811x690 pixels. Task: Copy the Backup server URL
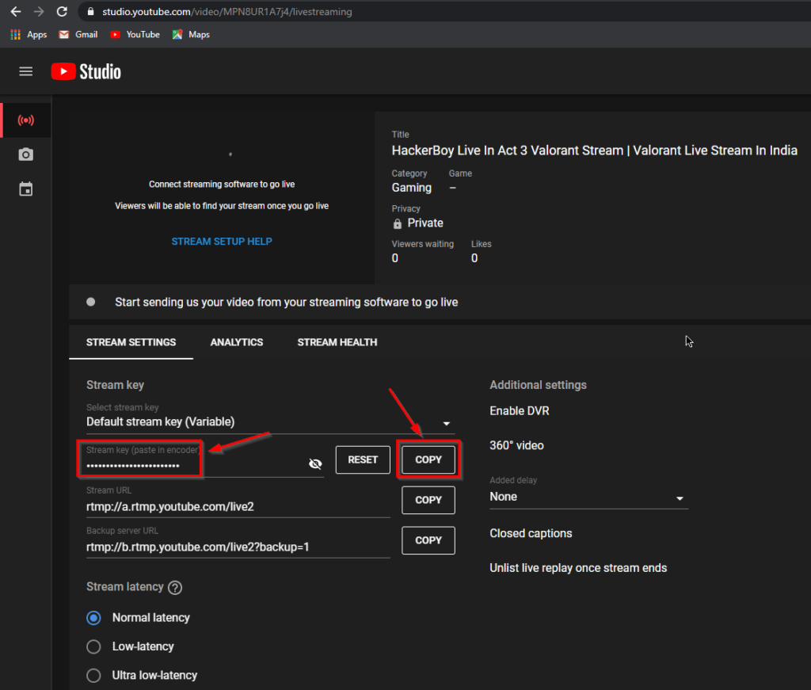(x=428, y=540)
